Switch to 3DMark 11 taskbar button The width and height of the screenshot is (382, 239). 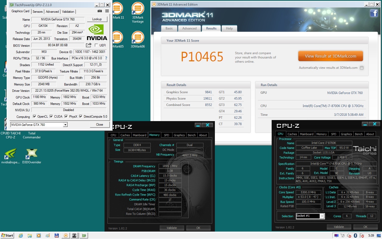(66, 236)
